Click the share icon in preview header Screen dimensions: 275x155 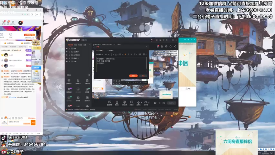click(x=175, y=46)
